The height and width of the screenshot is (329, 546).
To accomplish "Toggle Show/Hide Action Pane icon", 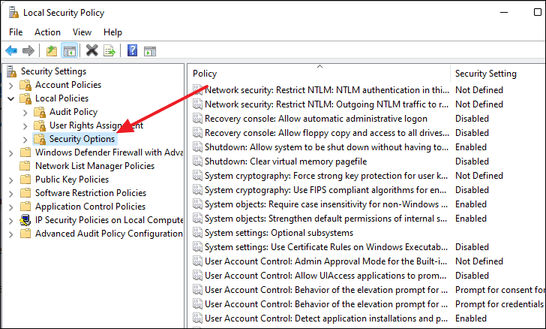I will click(150, 51).
